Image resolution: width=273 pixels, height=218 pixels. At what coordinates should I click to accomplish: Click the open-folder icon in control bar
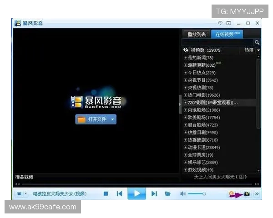[x=167, y=193]
